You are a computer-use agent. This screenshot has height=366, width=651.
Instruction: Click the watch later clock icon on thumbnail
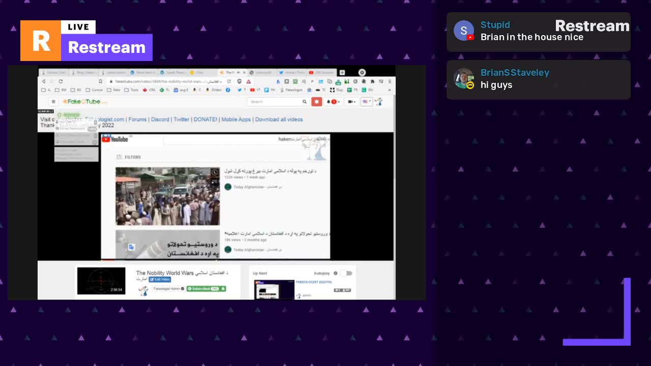click(215, 172)
